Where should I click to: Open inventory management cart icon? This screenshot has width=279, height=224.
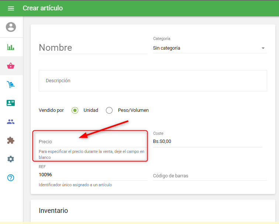pyautogui.click(x=11, y=84)
